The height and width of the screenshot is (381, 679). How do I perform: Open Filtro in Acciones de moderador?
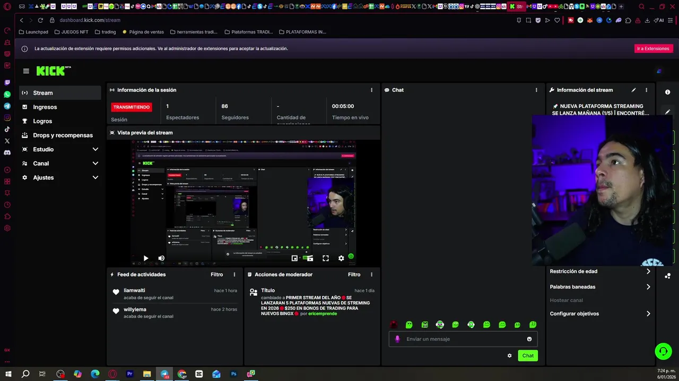click(x=354, y=275)
